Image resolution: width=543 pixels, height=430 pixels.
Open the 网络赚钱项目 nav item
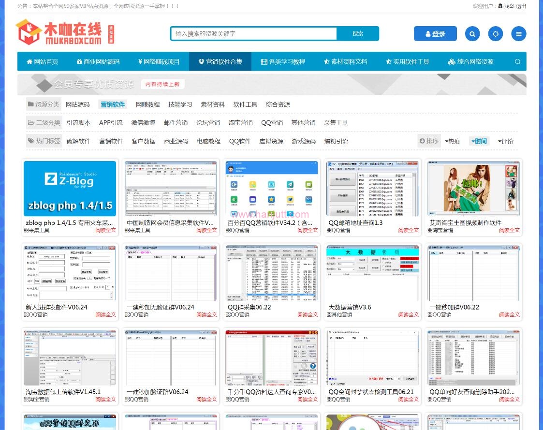pyautogui.click(x=159, y=62)
